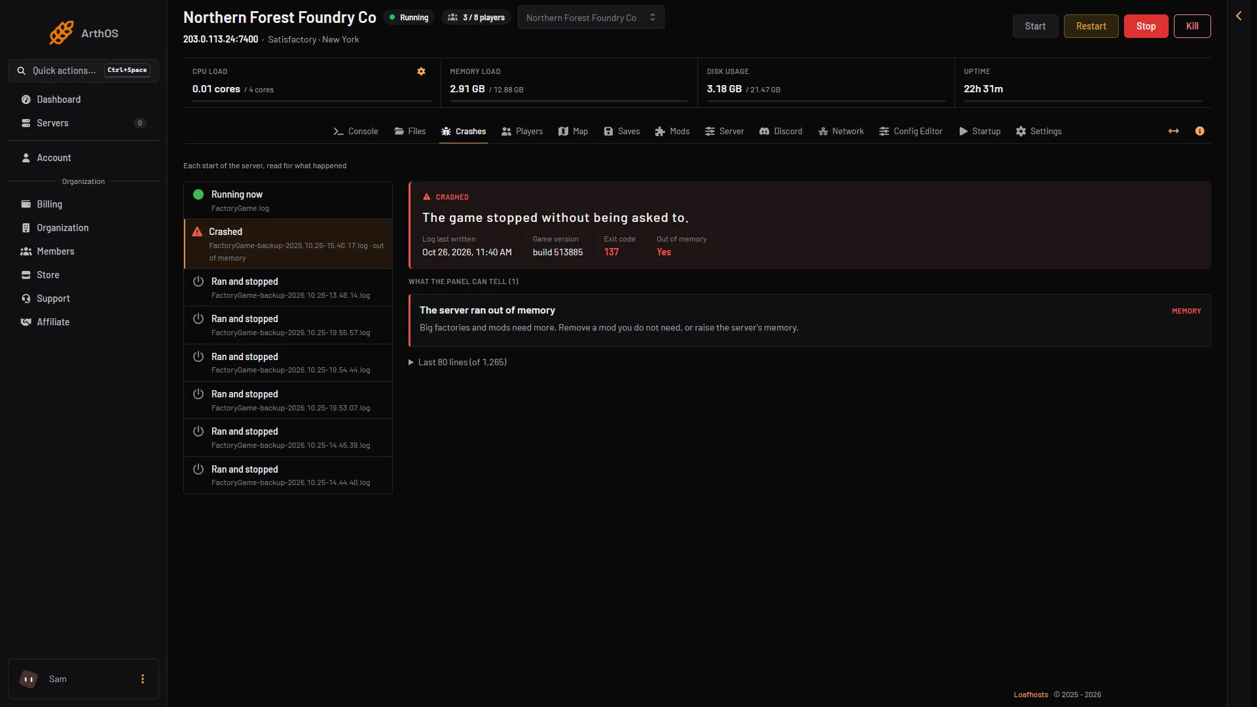Switch to the Players tab
Screen dimensions: 1257x707
(522, 131)
